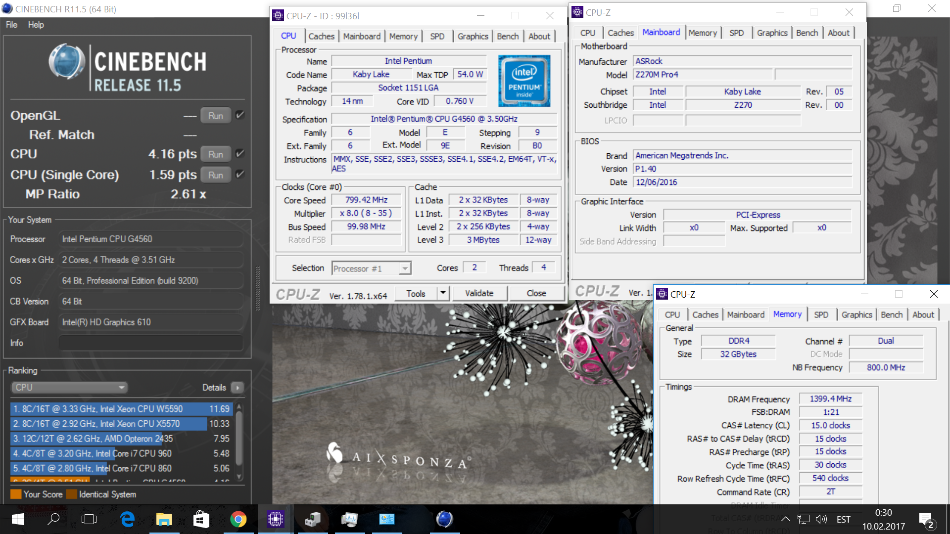Viewport: 950px width, 534px height.
Task: Open Windows Store from taskbar
Action: click(201, 519)
